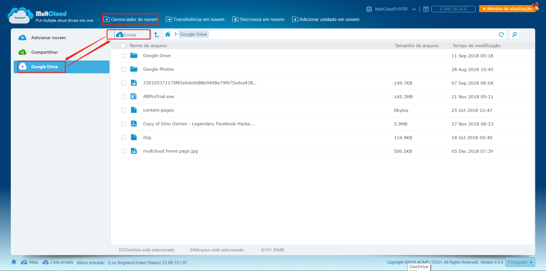Screen dimensions: 546x271
Task: Open the Lista errada link
Action: [62, 262]
